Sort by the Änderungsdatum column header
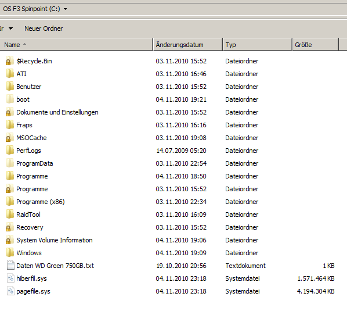This screenshot has width=347, height=311. click(x=188, y=45)
